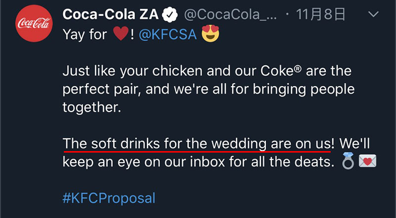Expand the tweet options chevron menu

tap(373, 14)
